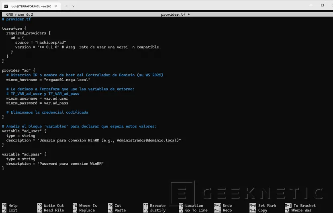
Task: Click the ^R Read File shortcut
Action: 51,210
